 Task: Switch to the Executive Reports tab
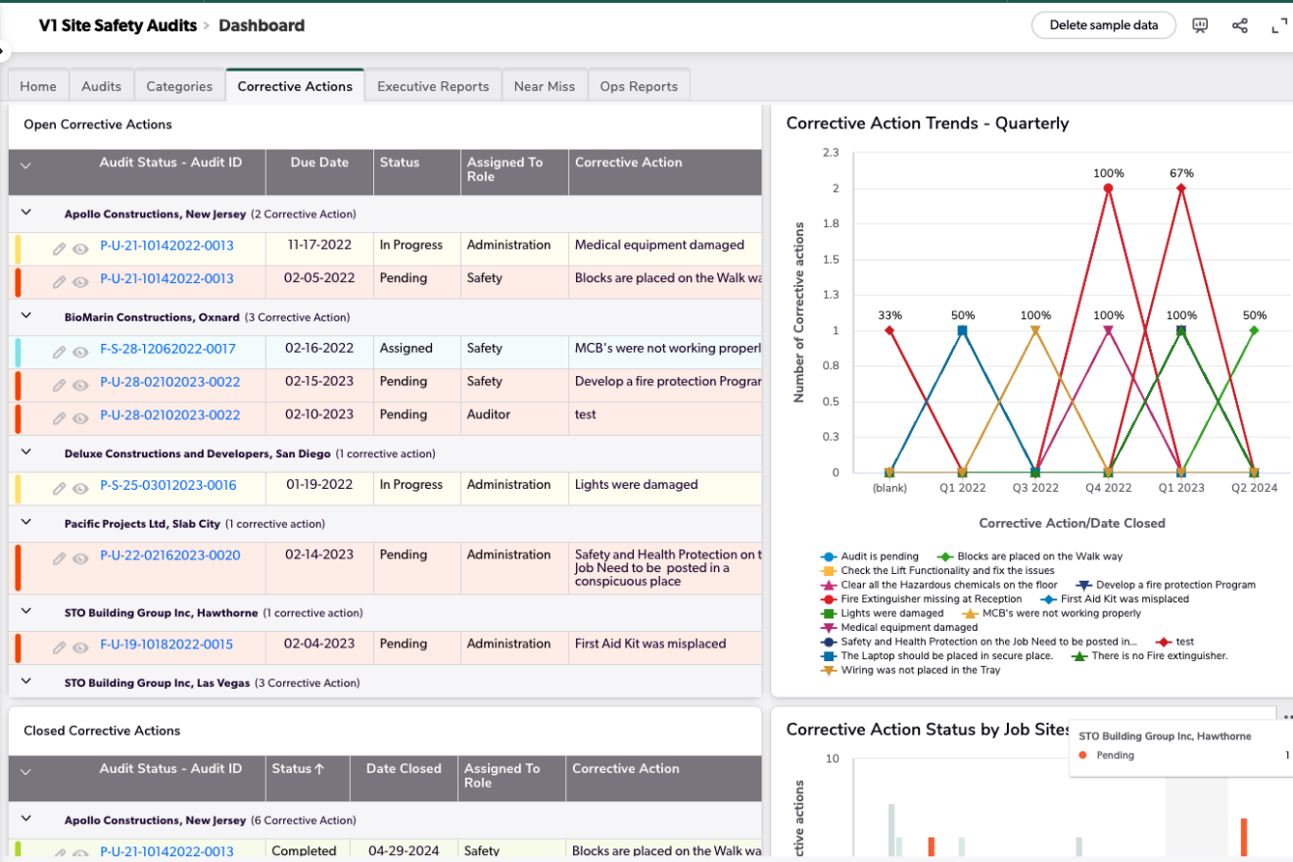point(433,86)
